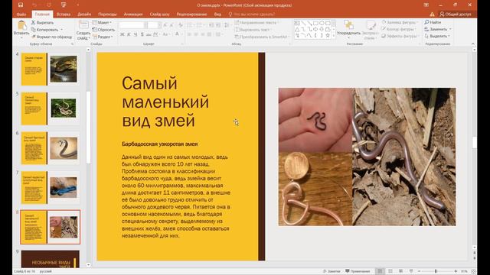Undo the last action
Viewport: 490px width, 275px height.
click(34, 5)
